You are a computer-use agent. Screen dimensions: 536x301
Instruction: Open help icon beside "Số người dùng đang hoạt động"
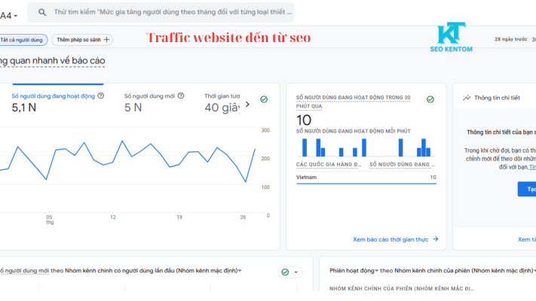(101, 96)
